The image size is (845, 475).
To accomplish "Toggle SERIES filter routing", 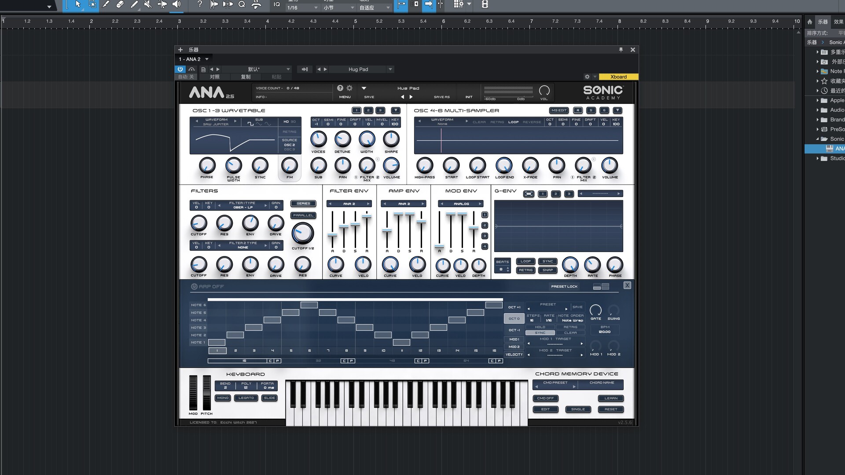I will (303, 204).
